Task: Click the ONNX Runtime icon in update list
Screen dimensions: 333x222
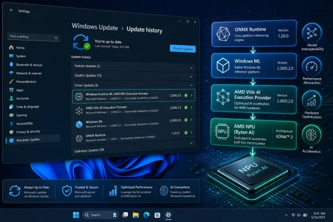Action: (79, 138)
